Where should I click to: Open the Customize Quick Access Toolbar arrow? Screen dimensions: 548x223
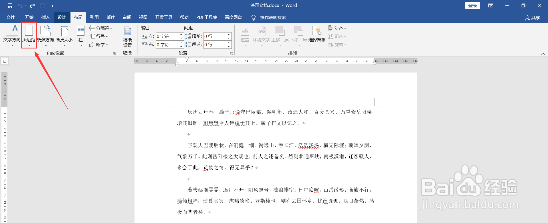(x=52, y=6)
